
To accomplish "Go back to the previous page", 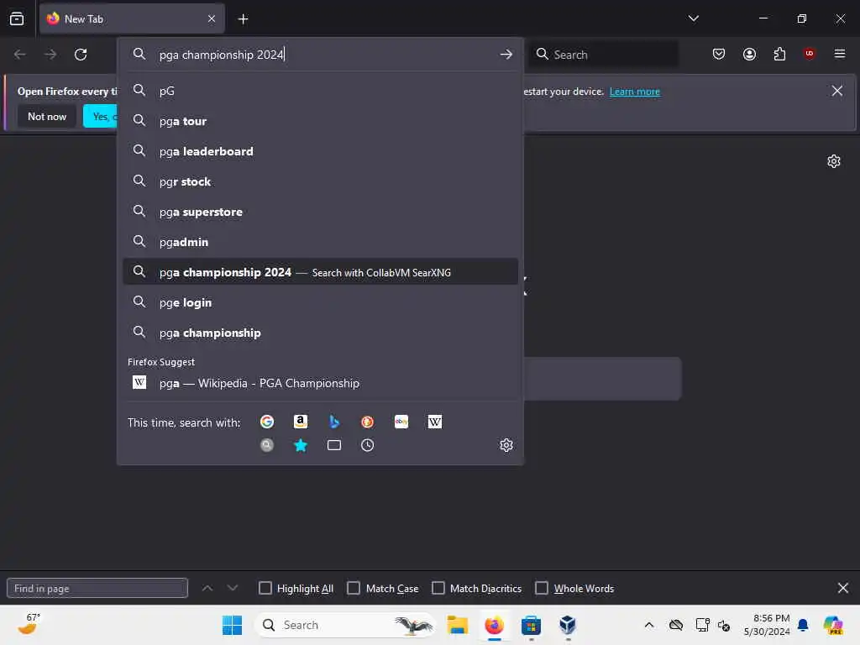I will click(x=20, y=55).
